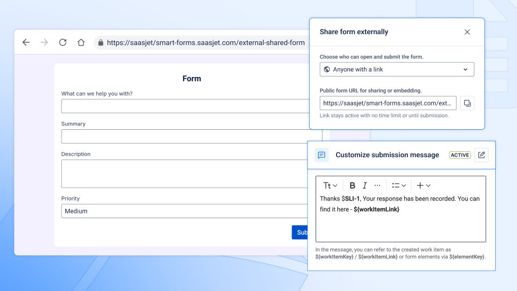Click the ${elementKey} text in the hint
517x291 pixels.
(x=467, y=257)
